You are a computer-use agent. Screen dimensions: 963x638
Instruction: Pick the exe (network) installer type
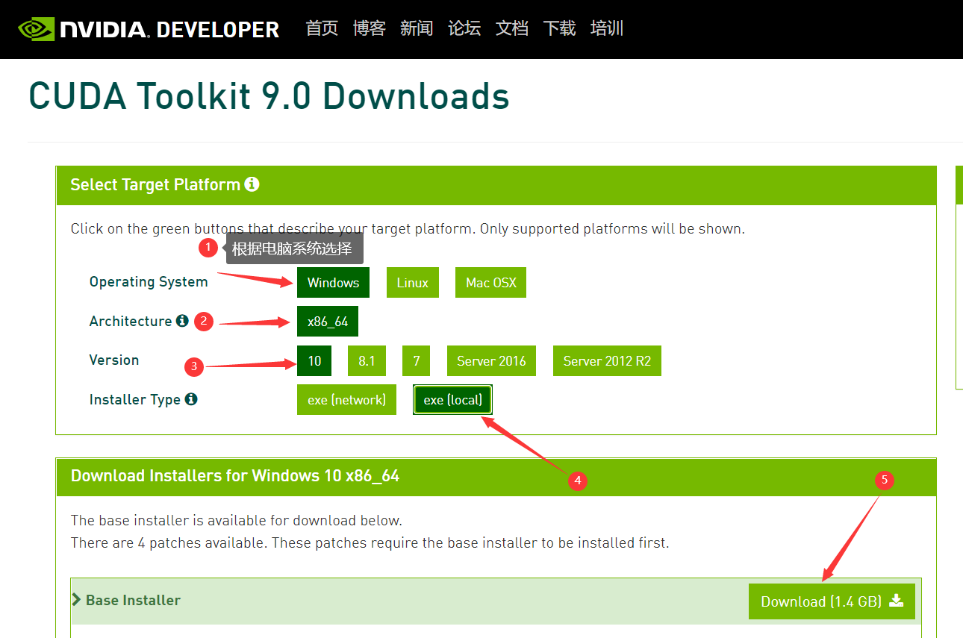(346, 400)
